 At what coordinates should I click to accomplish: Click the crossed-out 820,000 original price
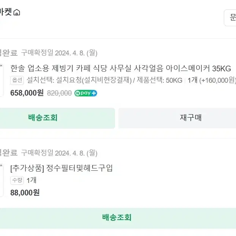pos(59,93)
